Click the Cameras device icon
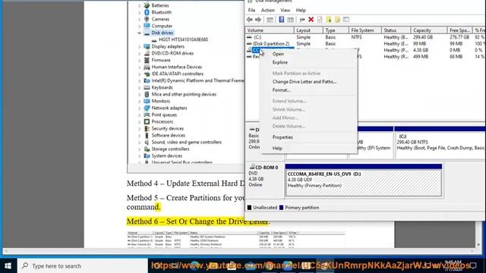This screenshot has width=486, height=273. 147,19
